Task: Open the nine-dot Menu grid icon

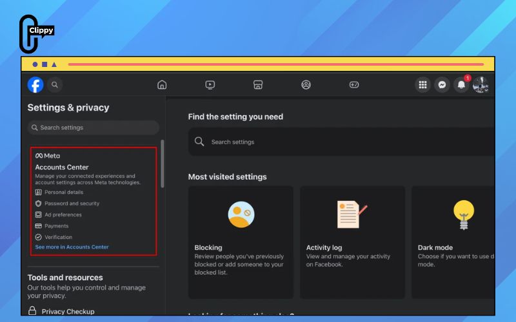Action: click(423, 85)
